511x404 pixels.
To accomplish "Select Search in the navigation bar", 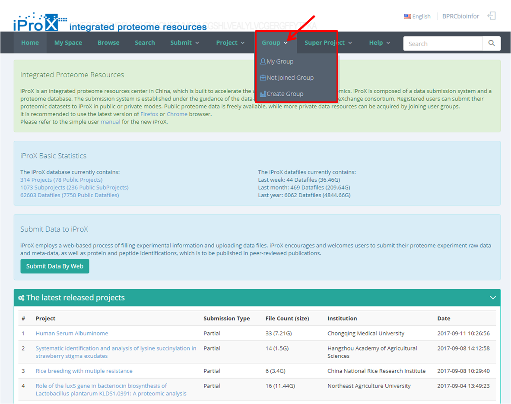I will (145, 43).
